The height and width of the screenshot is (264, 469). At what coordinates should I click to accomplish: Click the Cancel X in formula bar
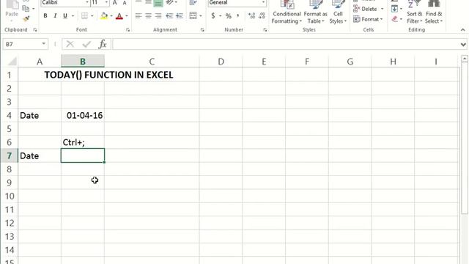point(70,44)
